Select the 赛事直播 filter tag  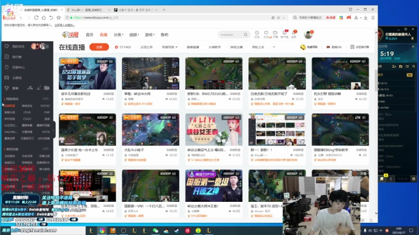(193, 47)
